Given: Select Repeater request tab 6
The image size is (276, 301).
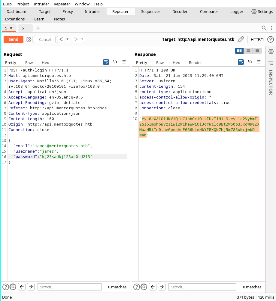Looking at the screenshot, I should 23,28.
